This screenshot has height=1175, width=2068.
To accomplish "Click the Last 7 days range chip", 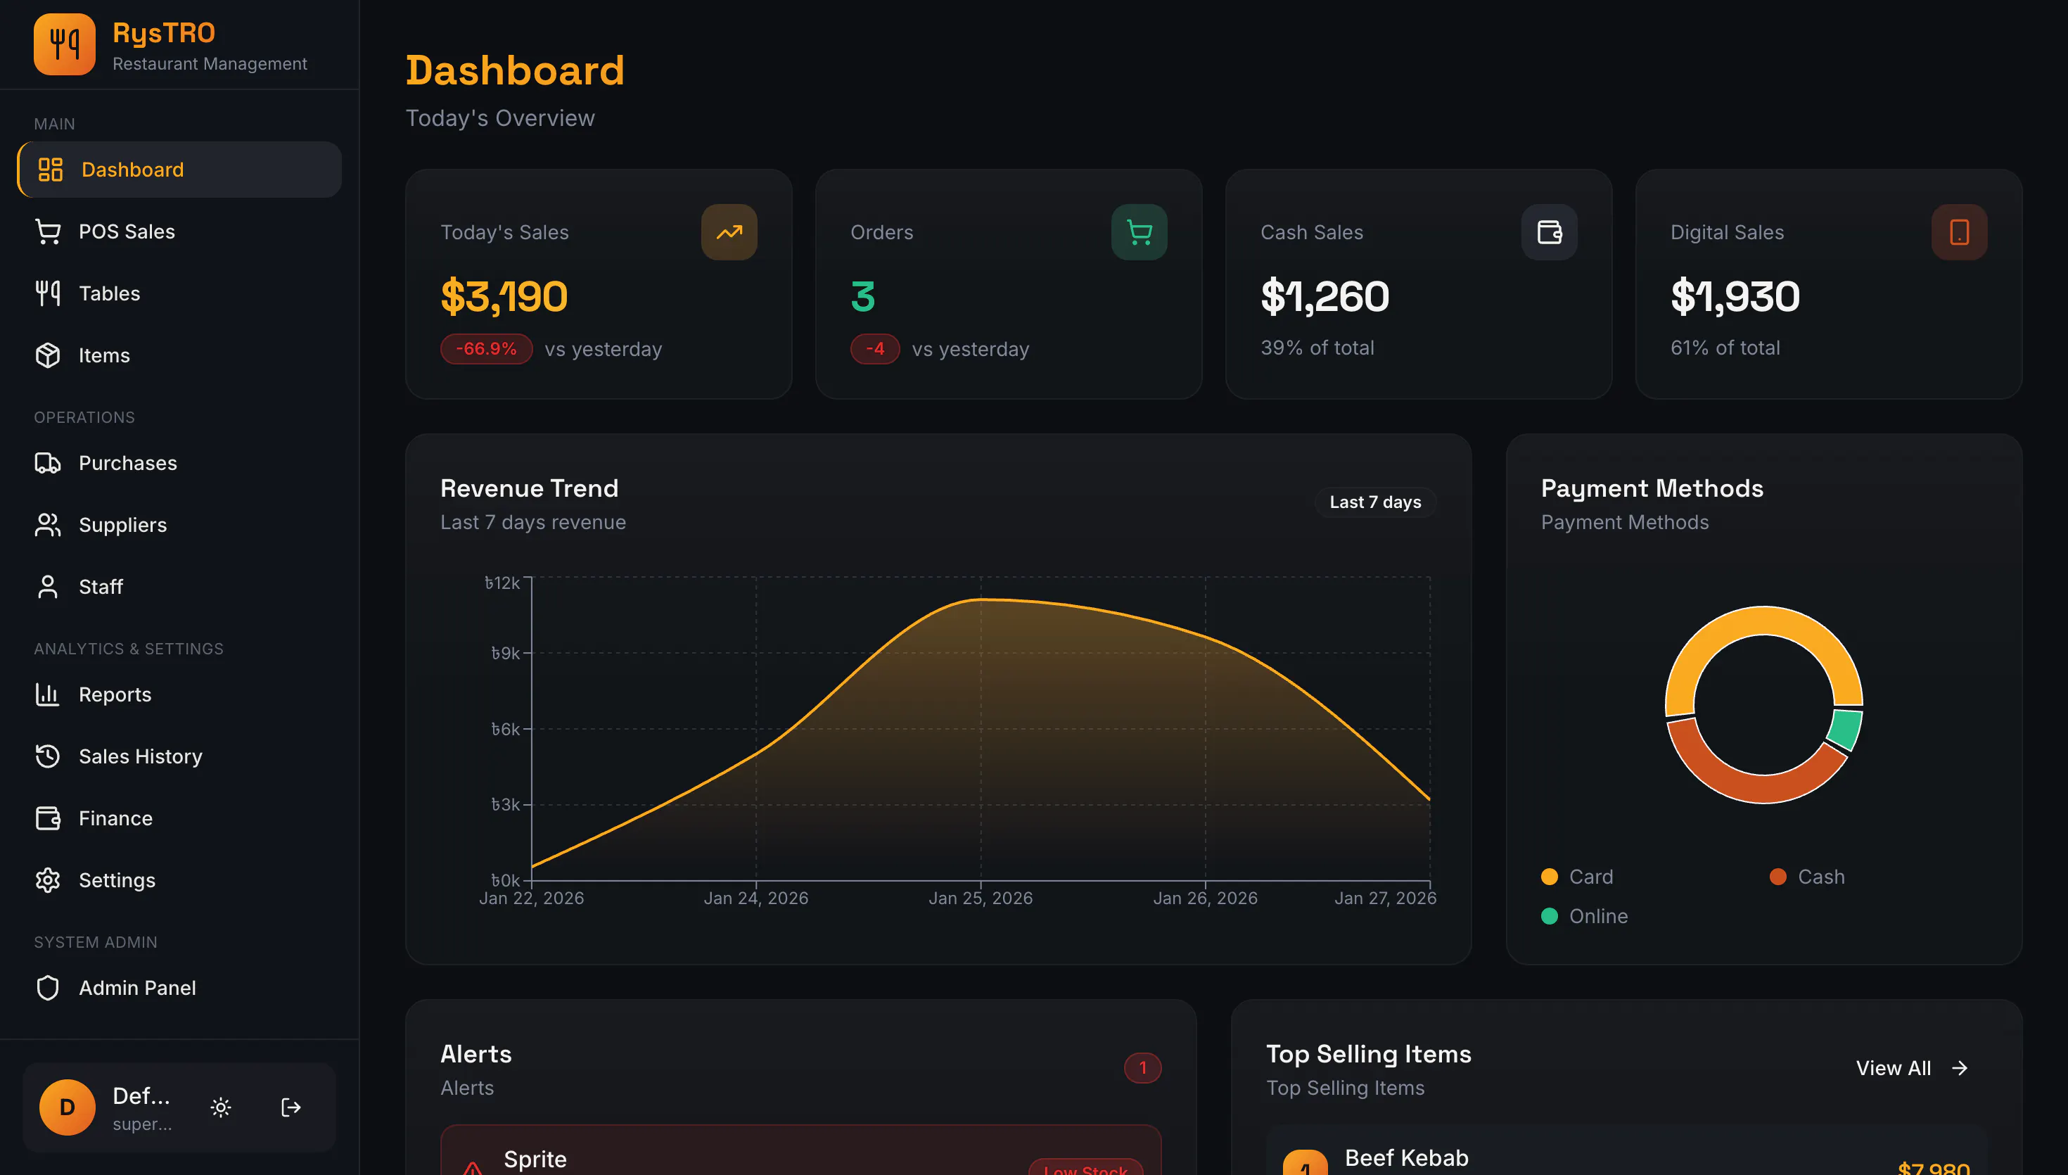I will click(1375, 502).
